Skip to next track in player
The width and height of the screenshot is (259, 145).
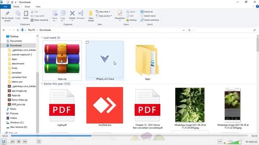25,141
